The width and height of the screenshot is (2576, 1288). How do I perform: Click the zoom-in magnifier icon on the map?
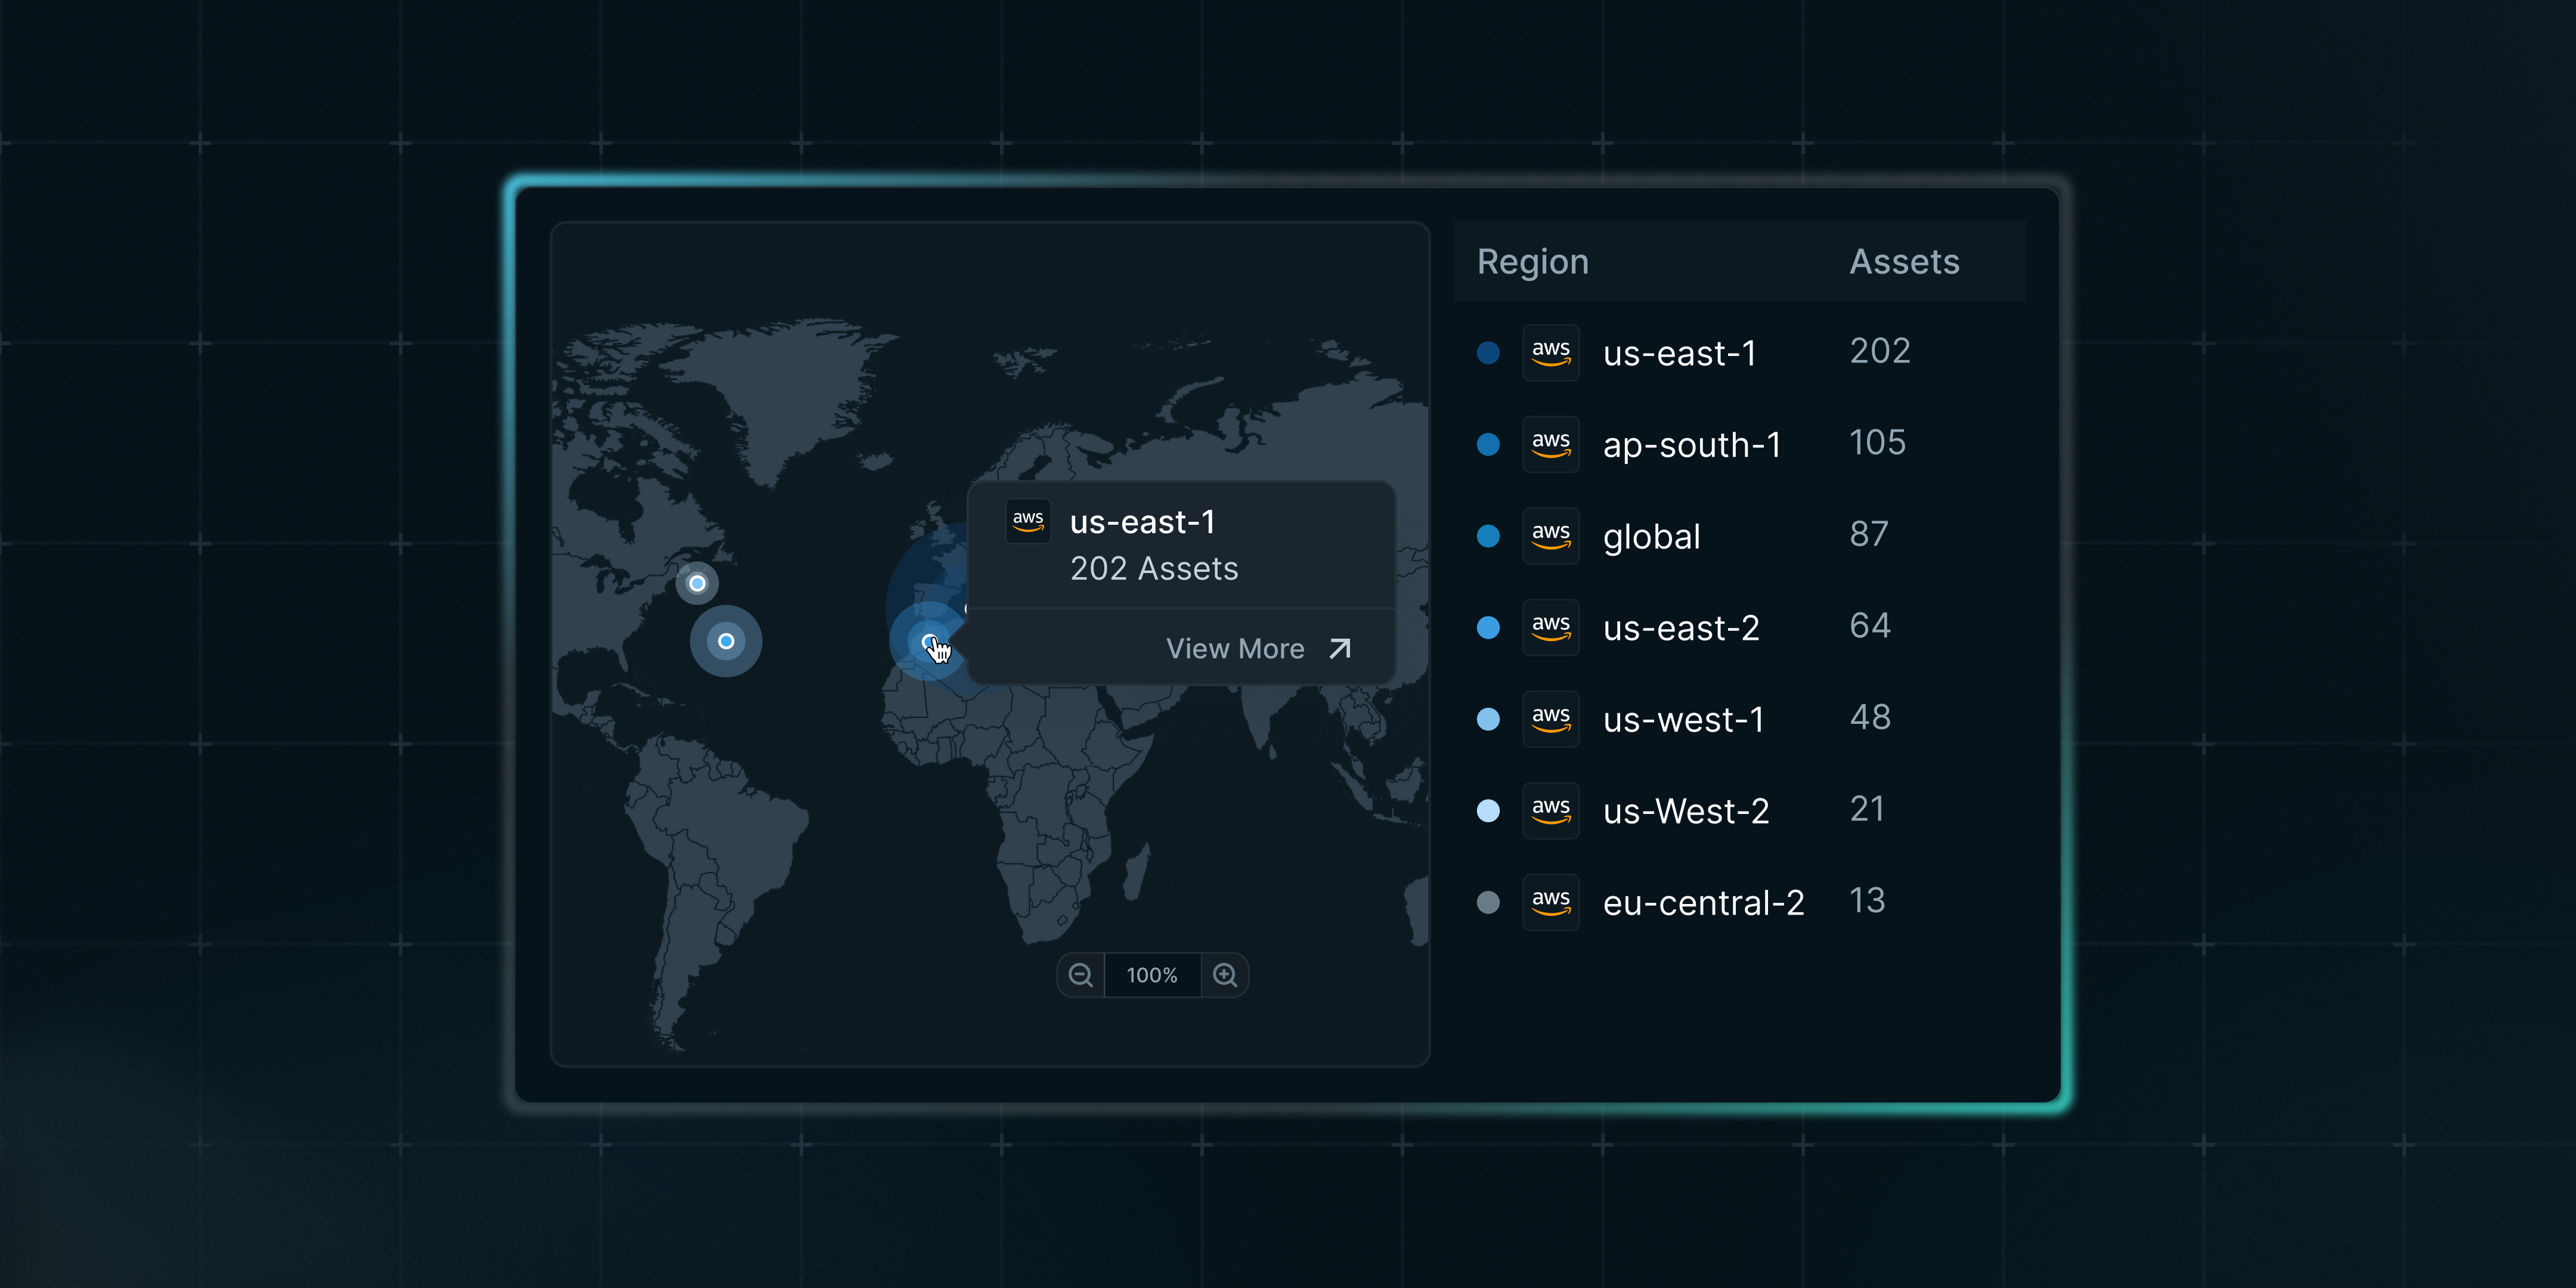[x=1224, y=975]
